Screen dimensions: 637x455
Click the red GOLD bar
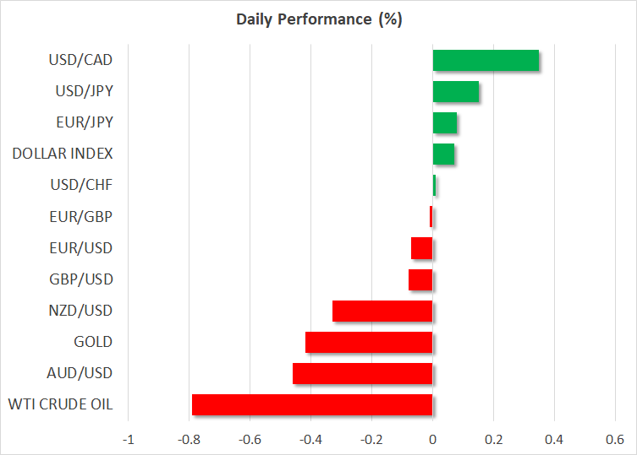[369, 342]
